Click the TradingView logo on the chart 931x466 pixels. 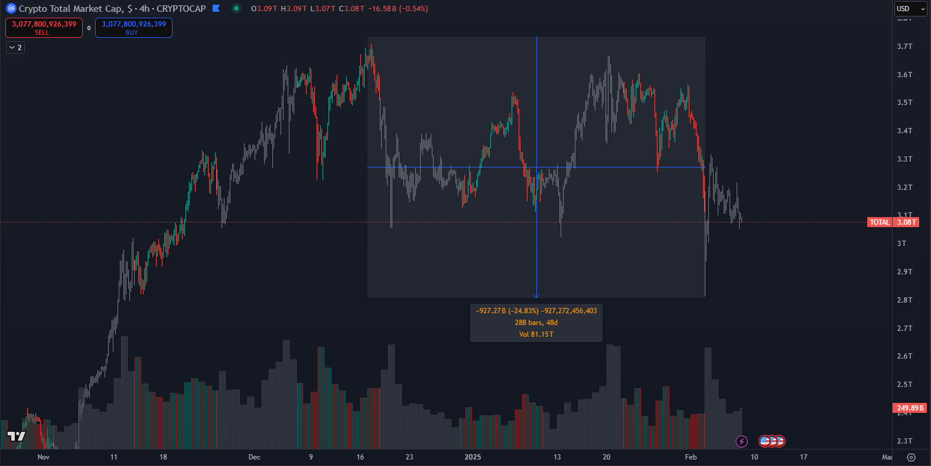[17, 436]
